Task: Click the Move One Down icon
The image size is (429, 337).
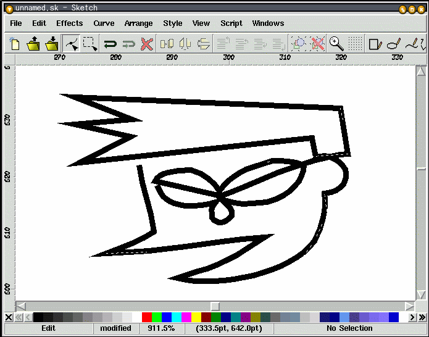Action: pyautogui.click(x=260, y=44)
